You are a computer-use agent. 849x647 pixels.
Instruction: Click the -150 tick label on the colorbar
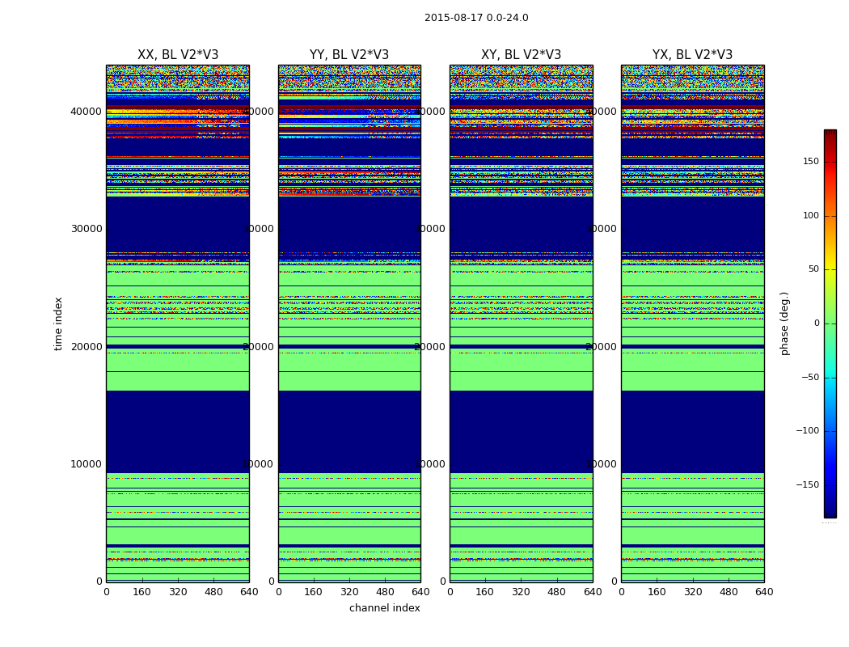(x=807, y=485)
